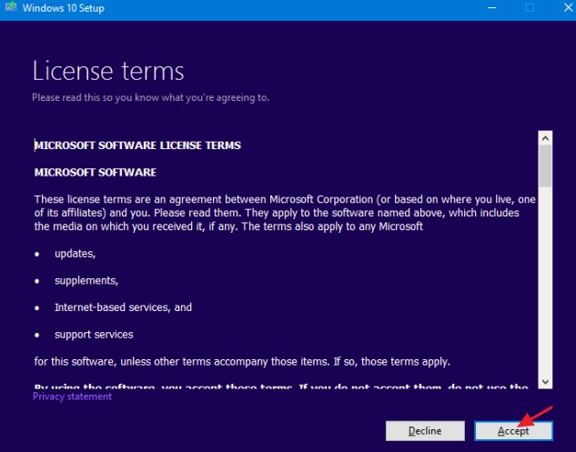Image resolution: width=576 pixels, height=452 pixels.
Task: Click the license text scrollbar thumb
Action: point(545,166)
